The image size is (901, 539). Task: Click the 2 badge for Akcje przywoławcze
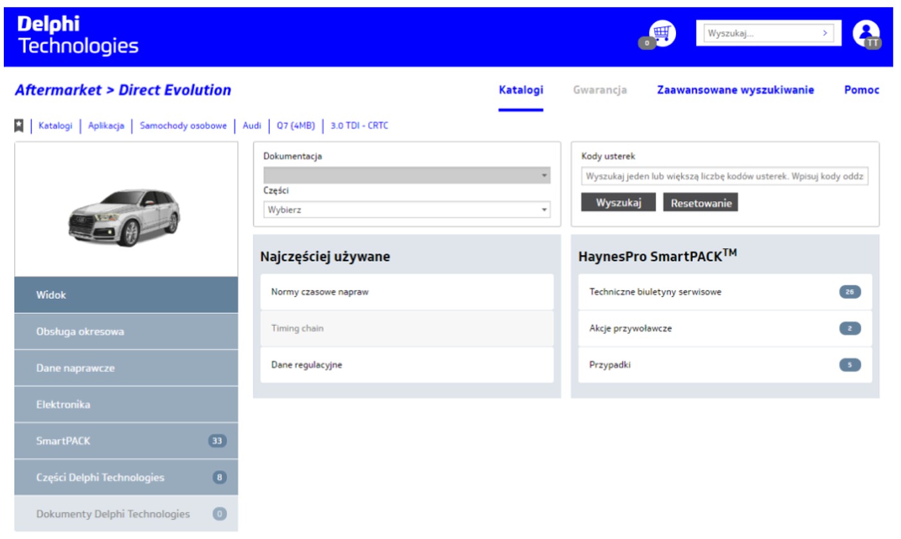coord(850,329)
